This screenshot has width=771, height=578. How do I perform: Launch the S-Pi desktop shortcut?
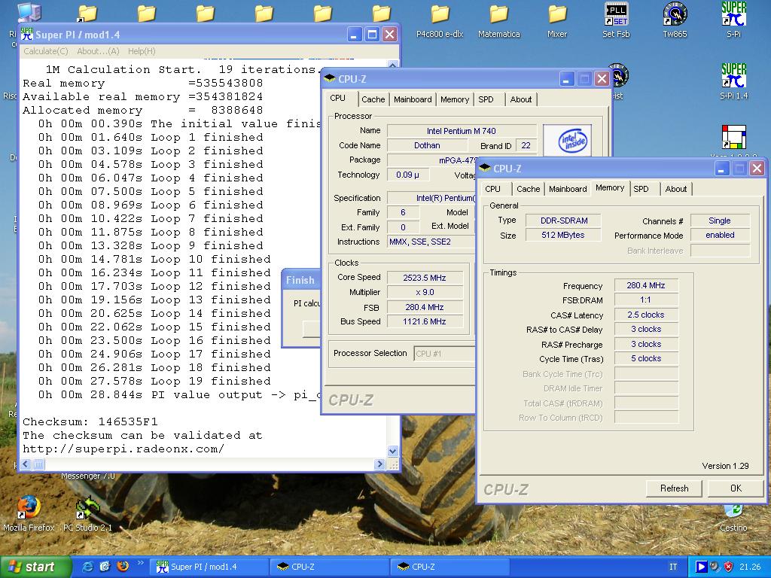click(733, 20)
